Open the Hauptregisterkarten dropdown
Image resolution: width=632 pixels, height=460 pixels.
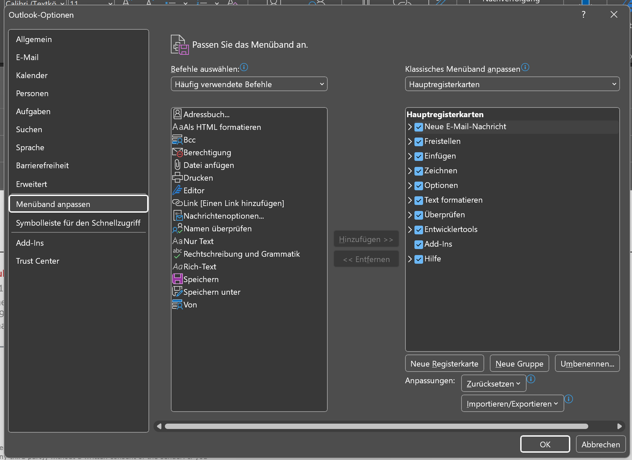click(x=512, y=84)
